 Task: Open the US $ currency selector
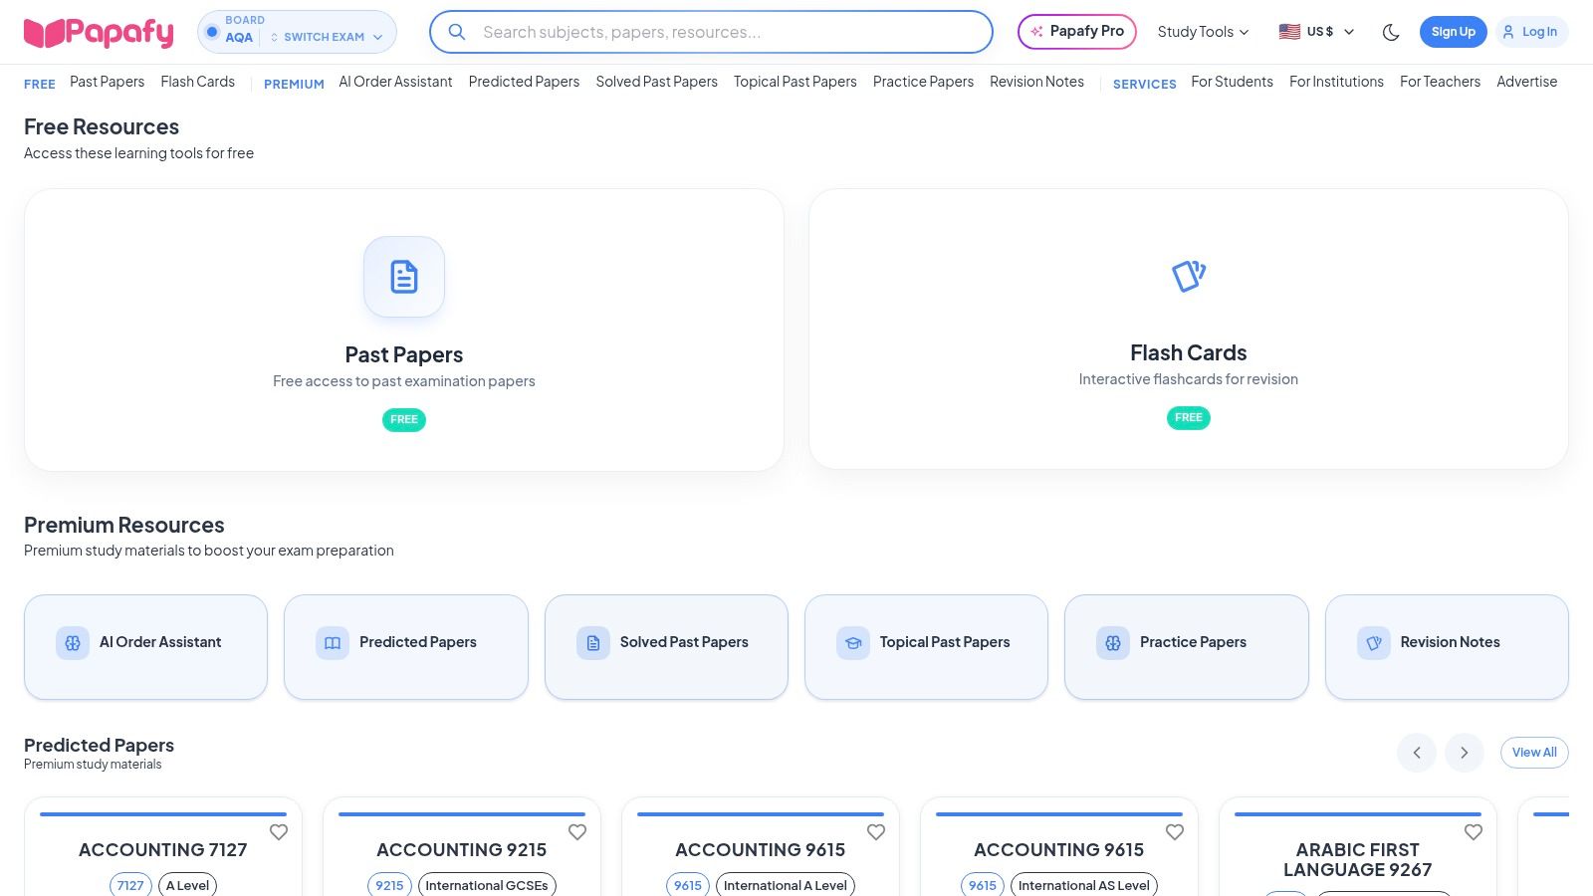tap(1316, 32)
